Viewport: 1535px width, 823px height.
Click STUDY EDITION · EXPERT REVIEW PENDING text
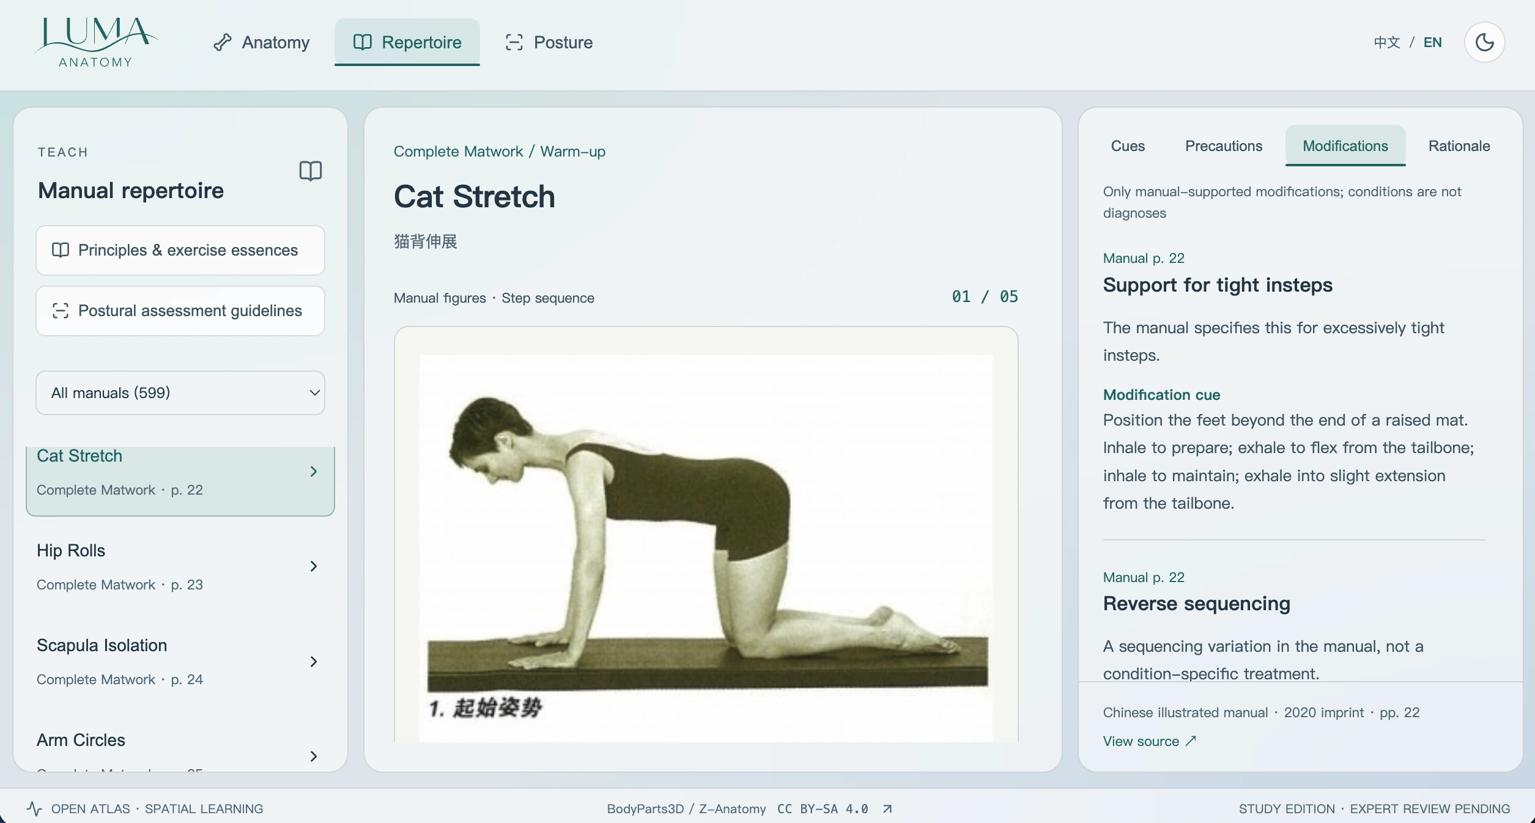[1374, 809]
